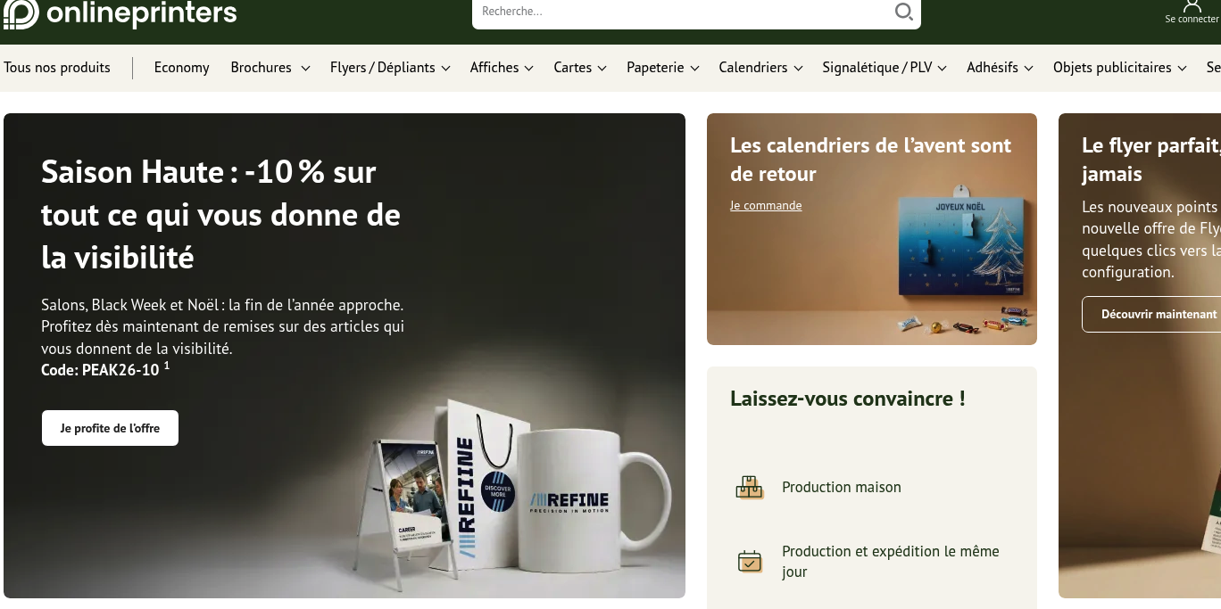Click the Production maison boxes icon

[x=749, y=487]
